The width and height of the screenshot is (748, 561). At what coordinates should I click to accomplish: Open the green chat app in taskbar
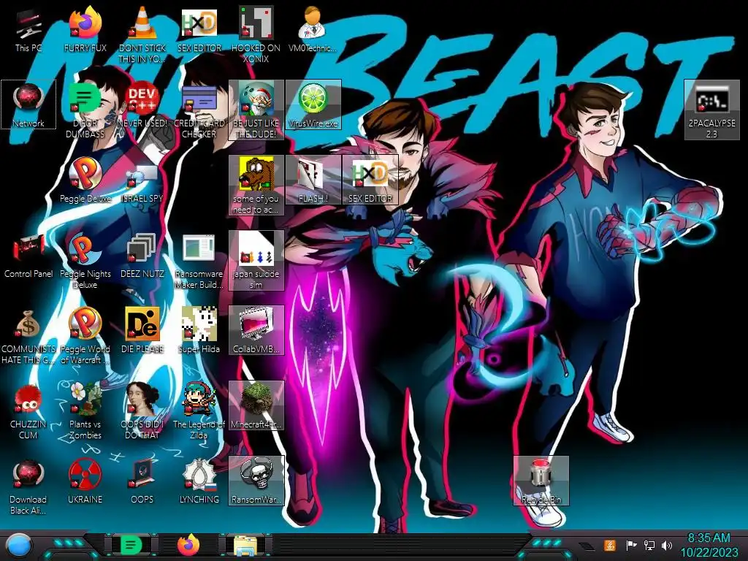[131, 545]
